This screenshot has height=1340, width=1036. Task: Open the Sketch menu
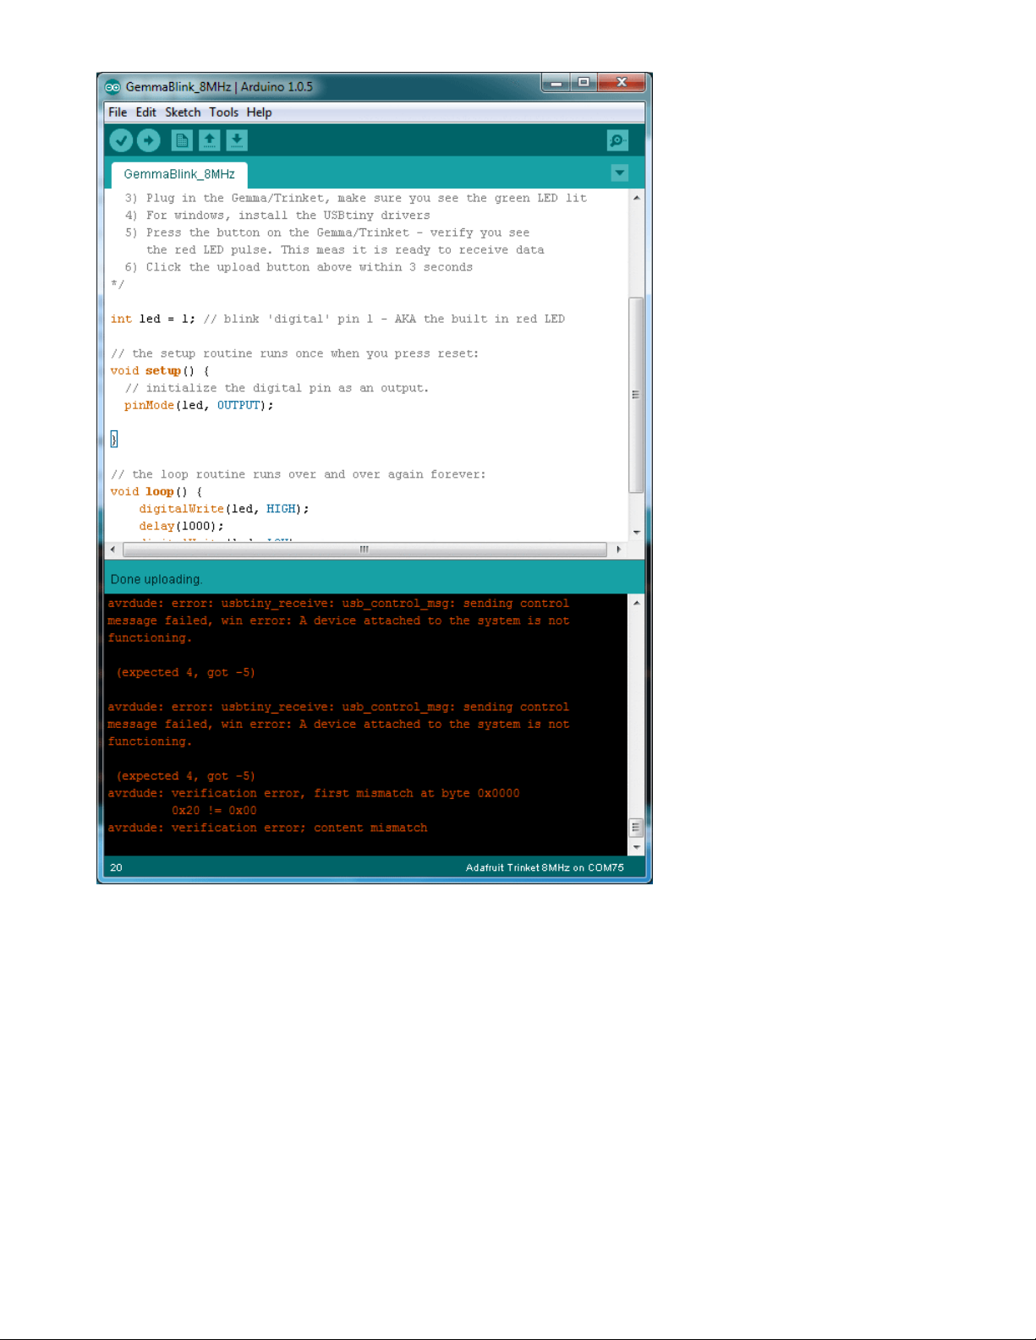click(x=183, y=112)
